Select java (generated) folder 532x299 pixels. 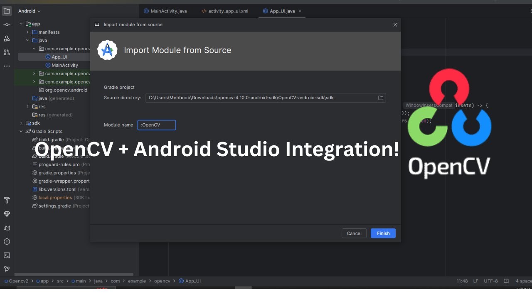(x=53, y=98)
